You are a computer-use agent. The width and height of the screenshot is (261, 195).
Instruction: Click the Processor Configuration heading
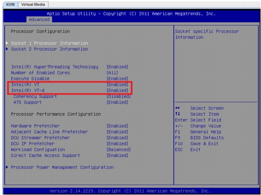click(40, 32)
